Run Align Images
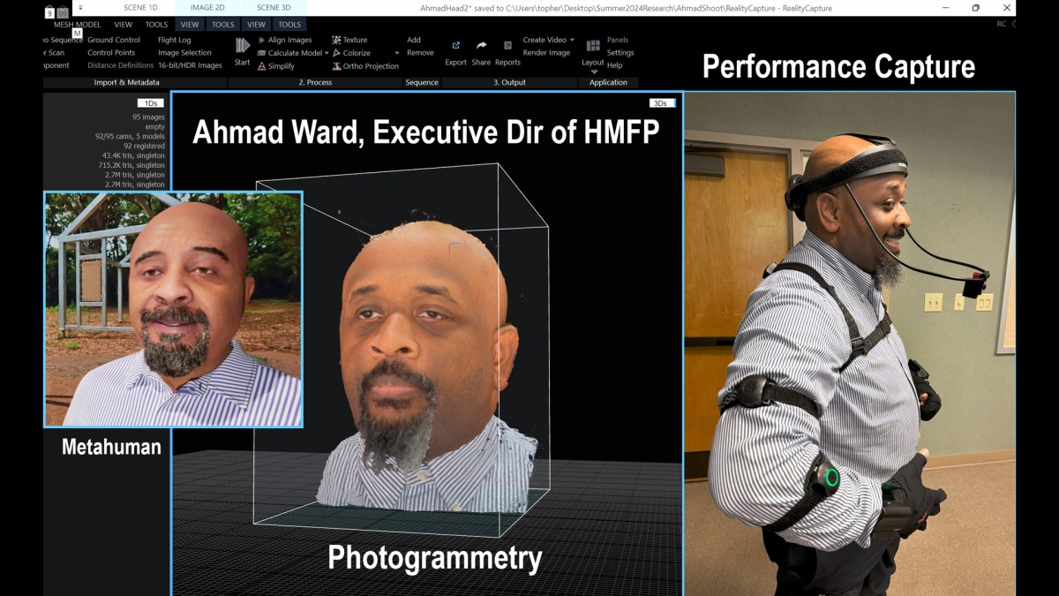The image size is (1059, 596). 289,40
